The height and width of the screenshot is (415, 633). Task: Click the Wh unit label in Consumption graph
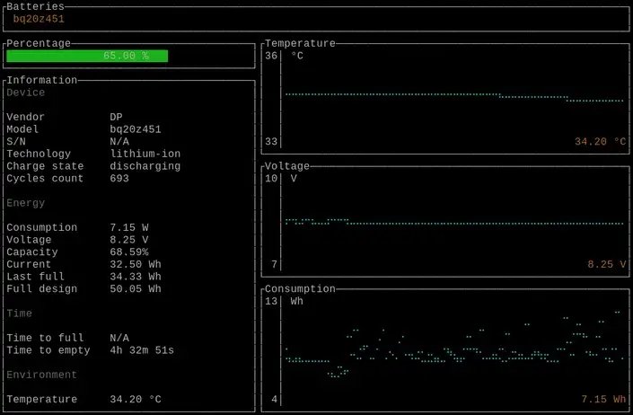[x=297, y=301]
